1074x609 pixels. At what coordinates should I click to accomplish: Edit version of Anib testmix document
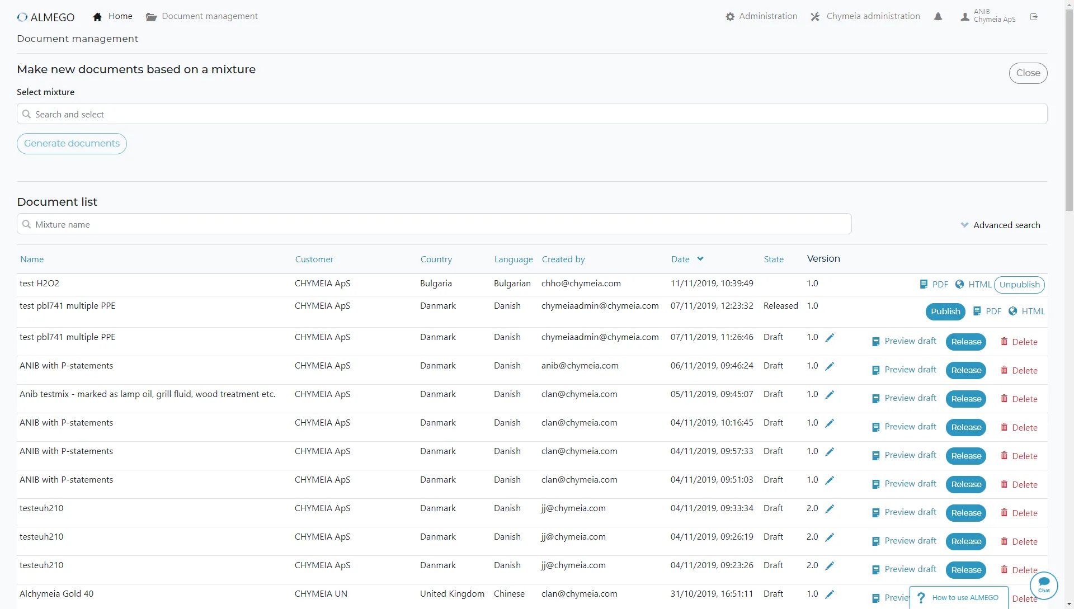coord(830,394)
